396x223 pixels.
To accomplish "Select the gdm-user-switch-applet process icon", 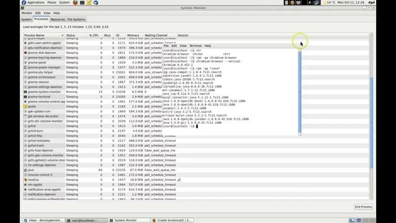I will (25, 43).
